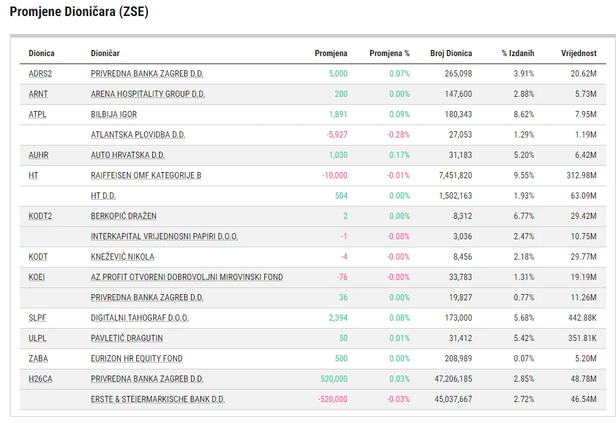Select the ZABA stock ticker

pyautogui.click(x=38, y=358)
